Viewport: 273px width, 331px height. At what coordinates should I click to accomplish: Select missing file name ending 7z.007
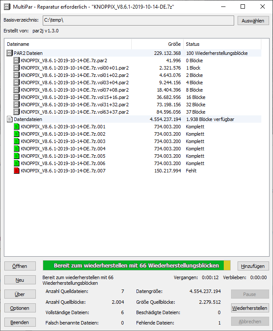(63, 171)
